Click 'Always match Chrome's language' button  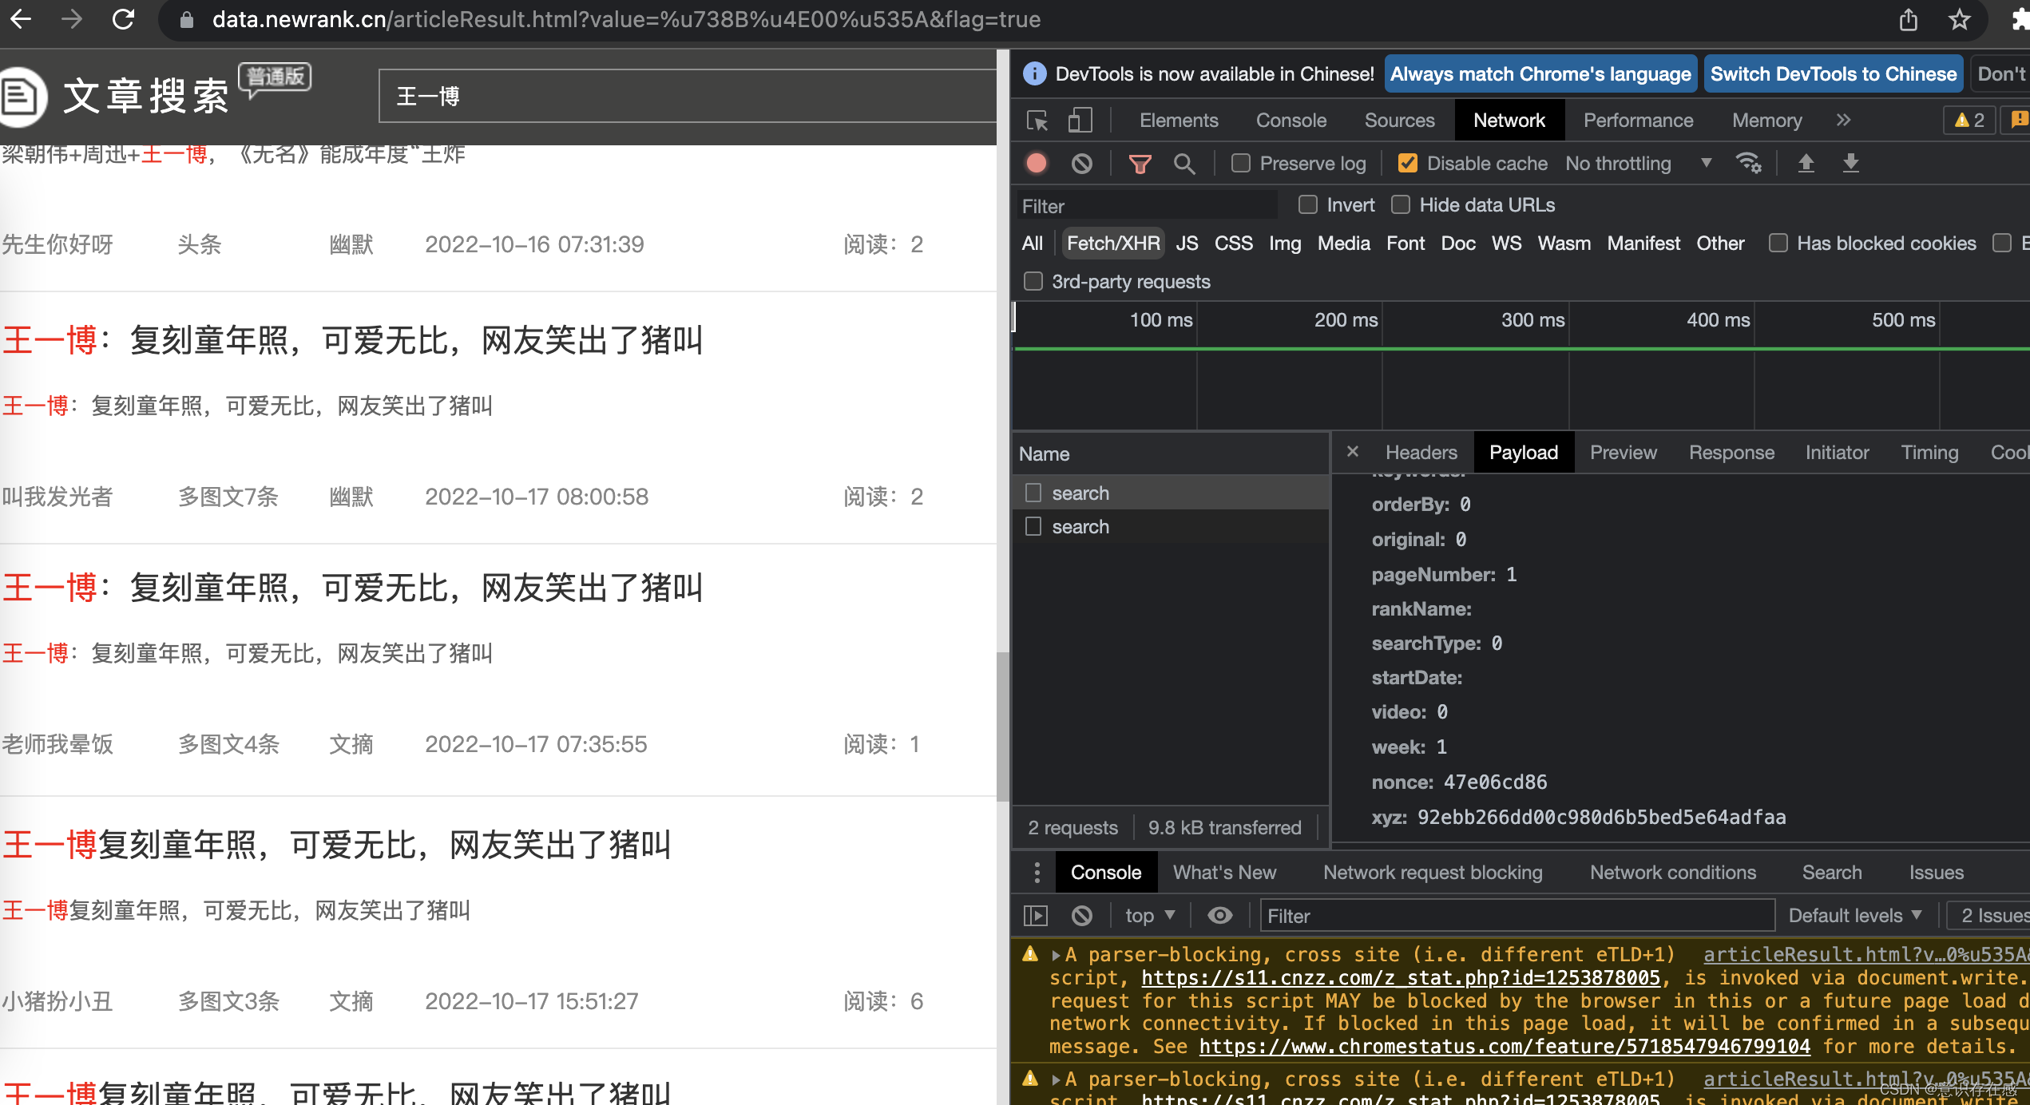pos(1540,75)
